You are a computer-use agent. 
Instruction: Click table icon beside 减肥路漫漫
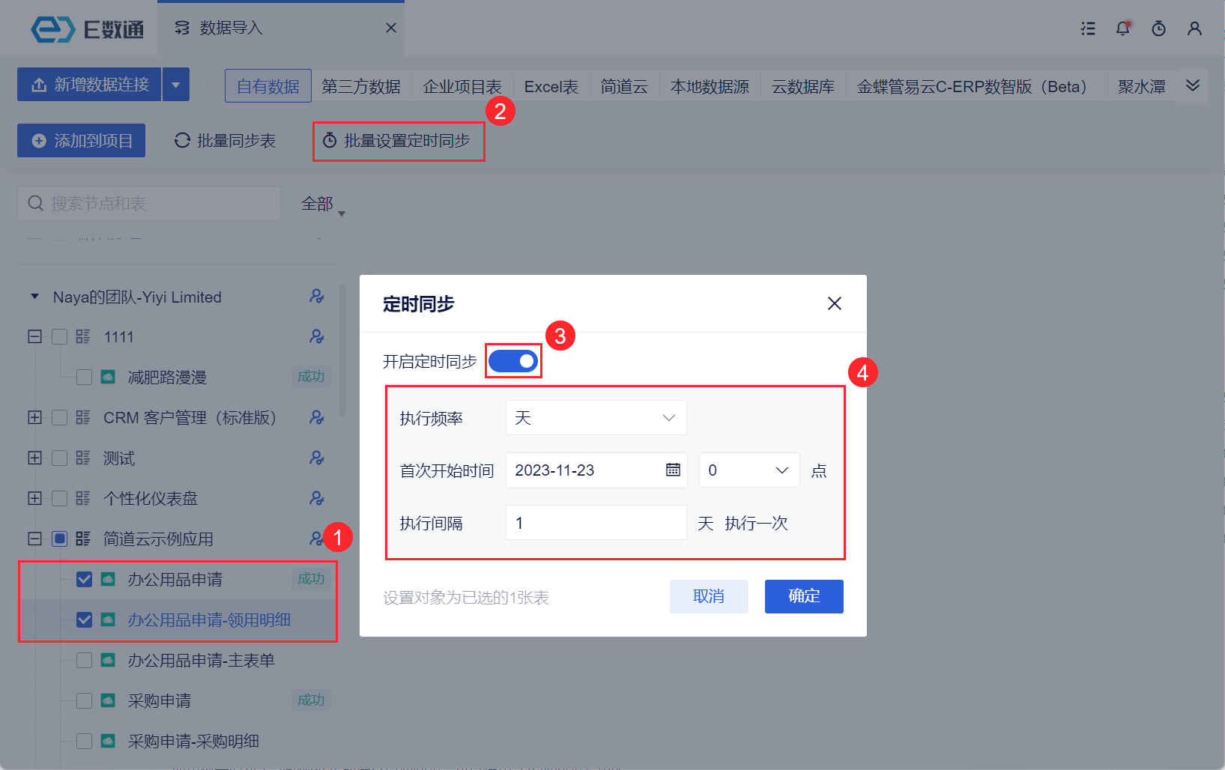pos(108,377)
